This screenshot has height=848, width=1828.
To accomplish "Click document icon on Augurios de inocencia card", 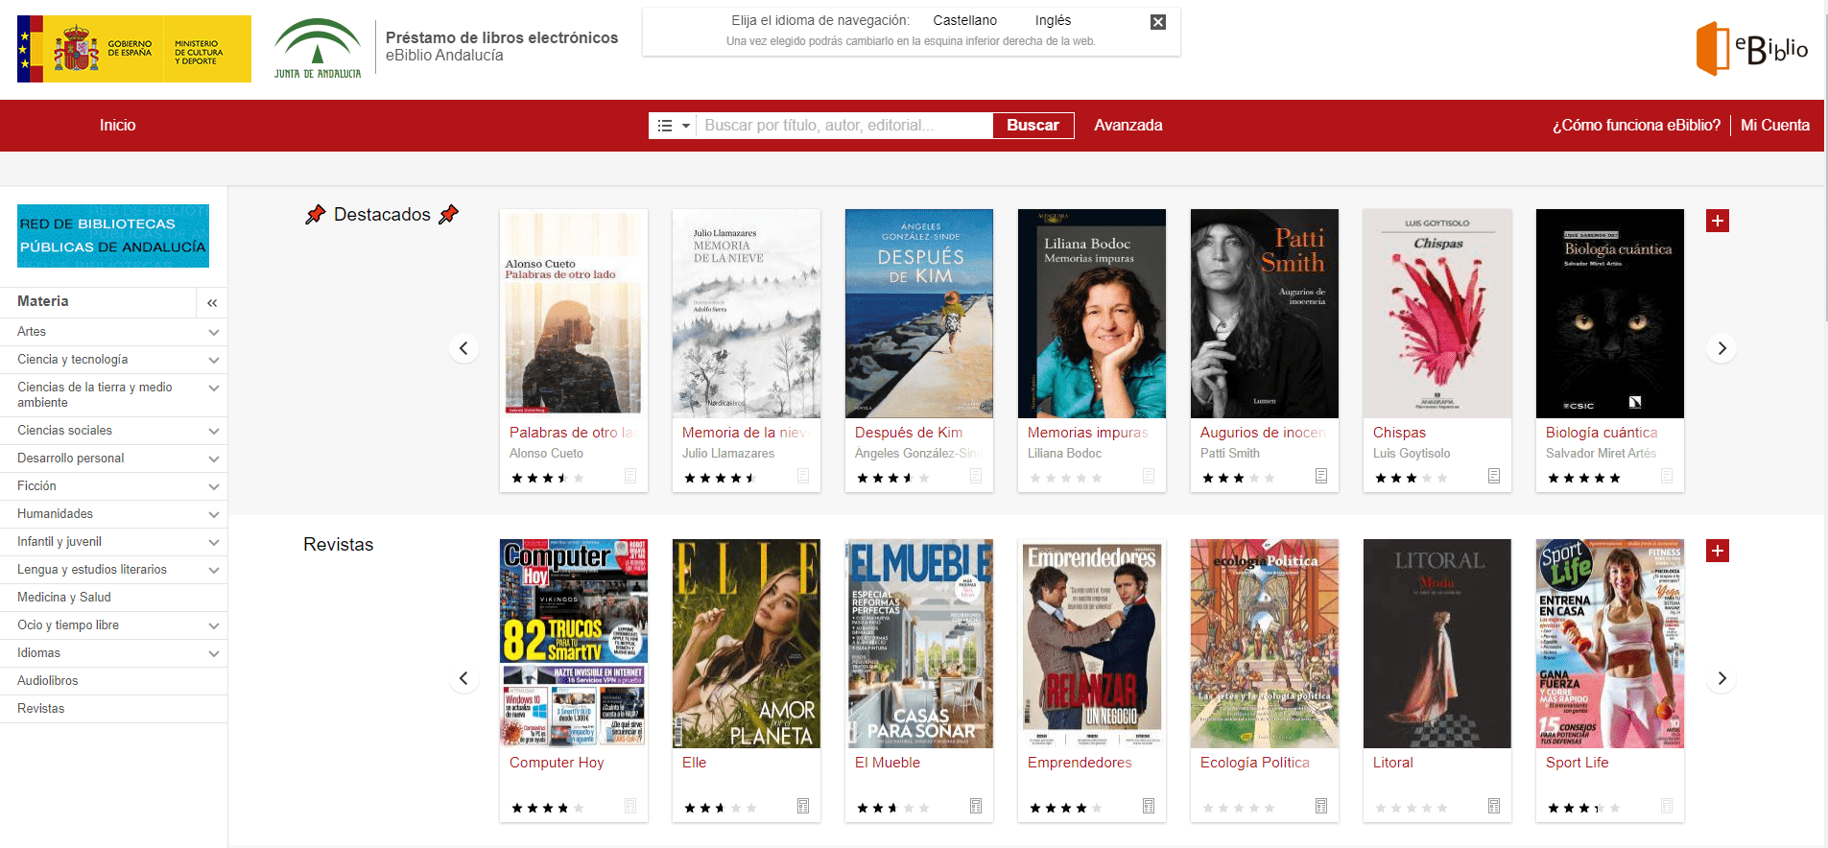I will [x=1321, y=476].
